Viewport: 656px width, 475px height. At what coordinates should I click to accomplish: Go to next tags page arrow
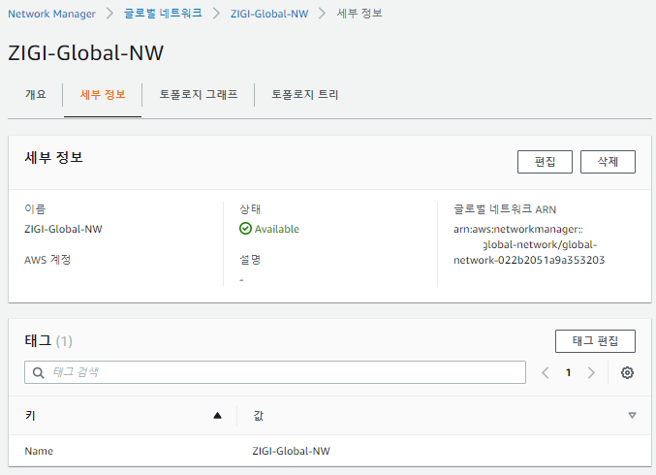[x=591, y=372]
